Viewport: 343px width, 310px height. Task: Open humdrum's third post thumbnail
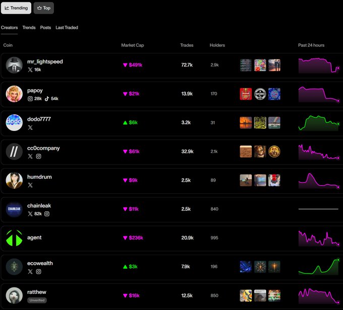pyautogui.click(x=274, y=180)
